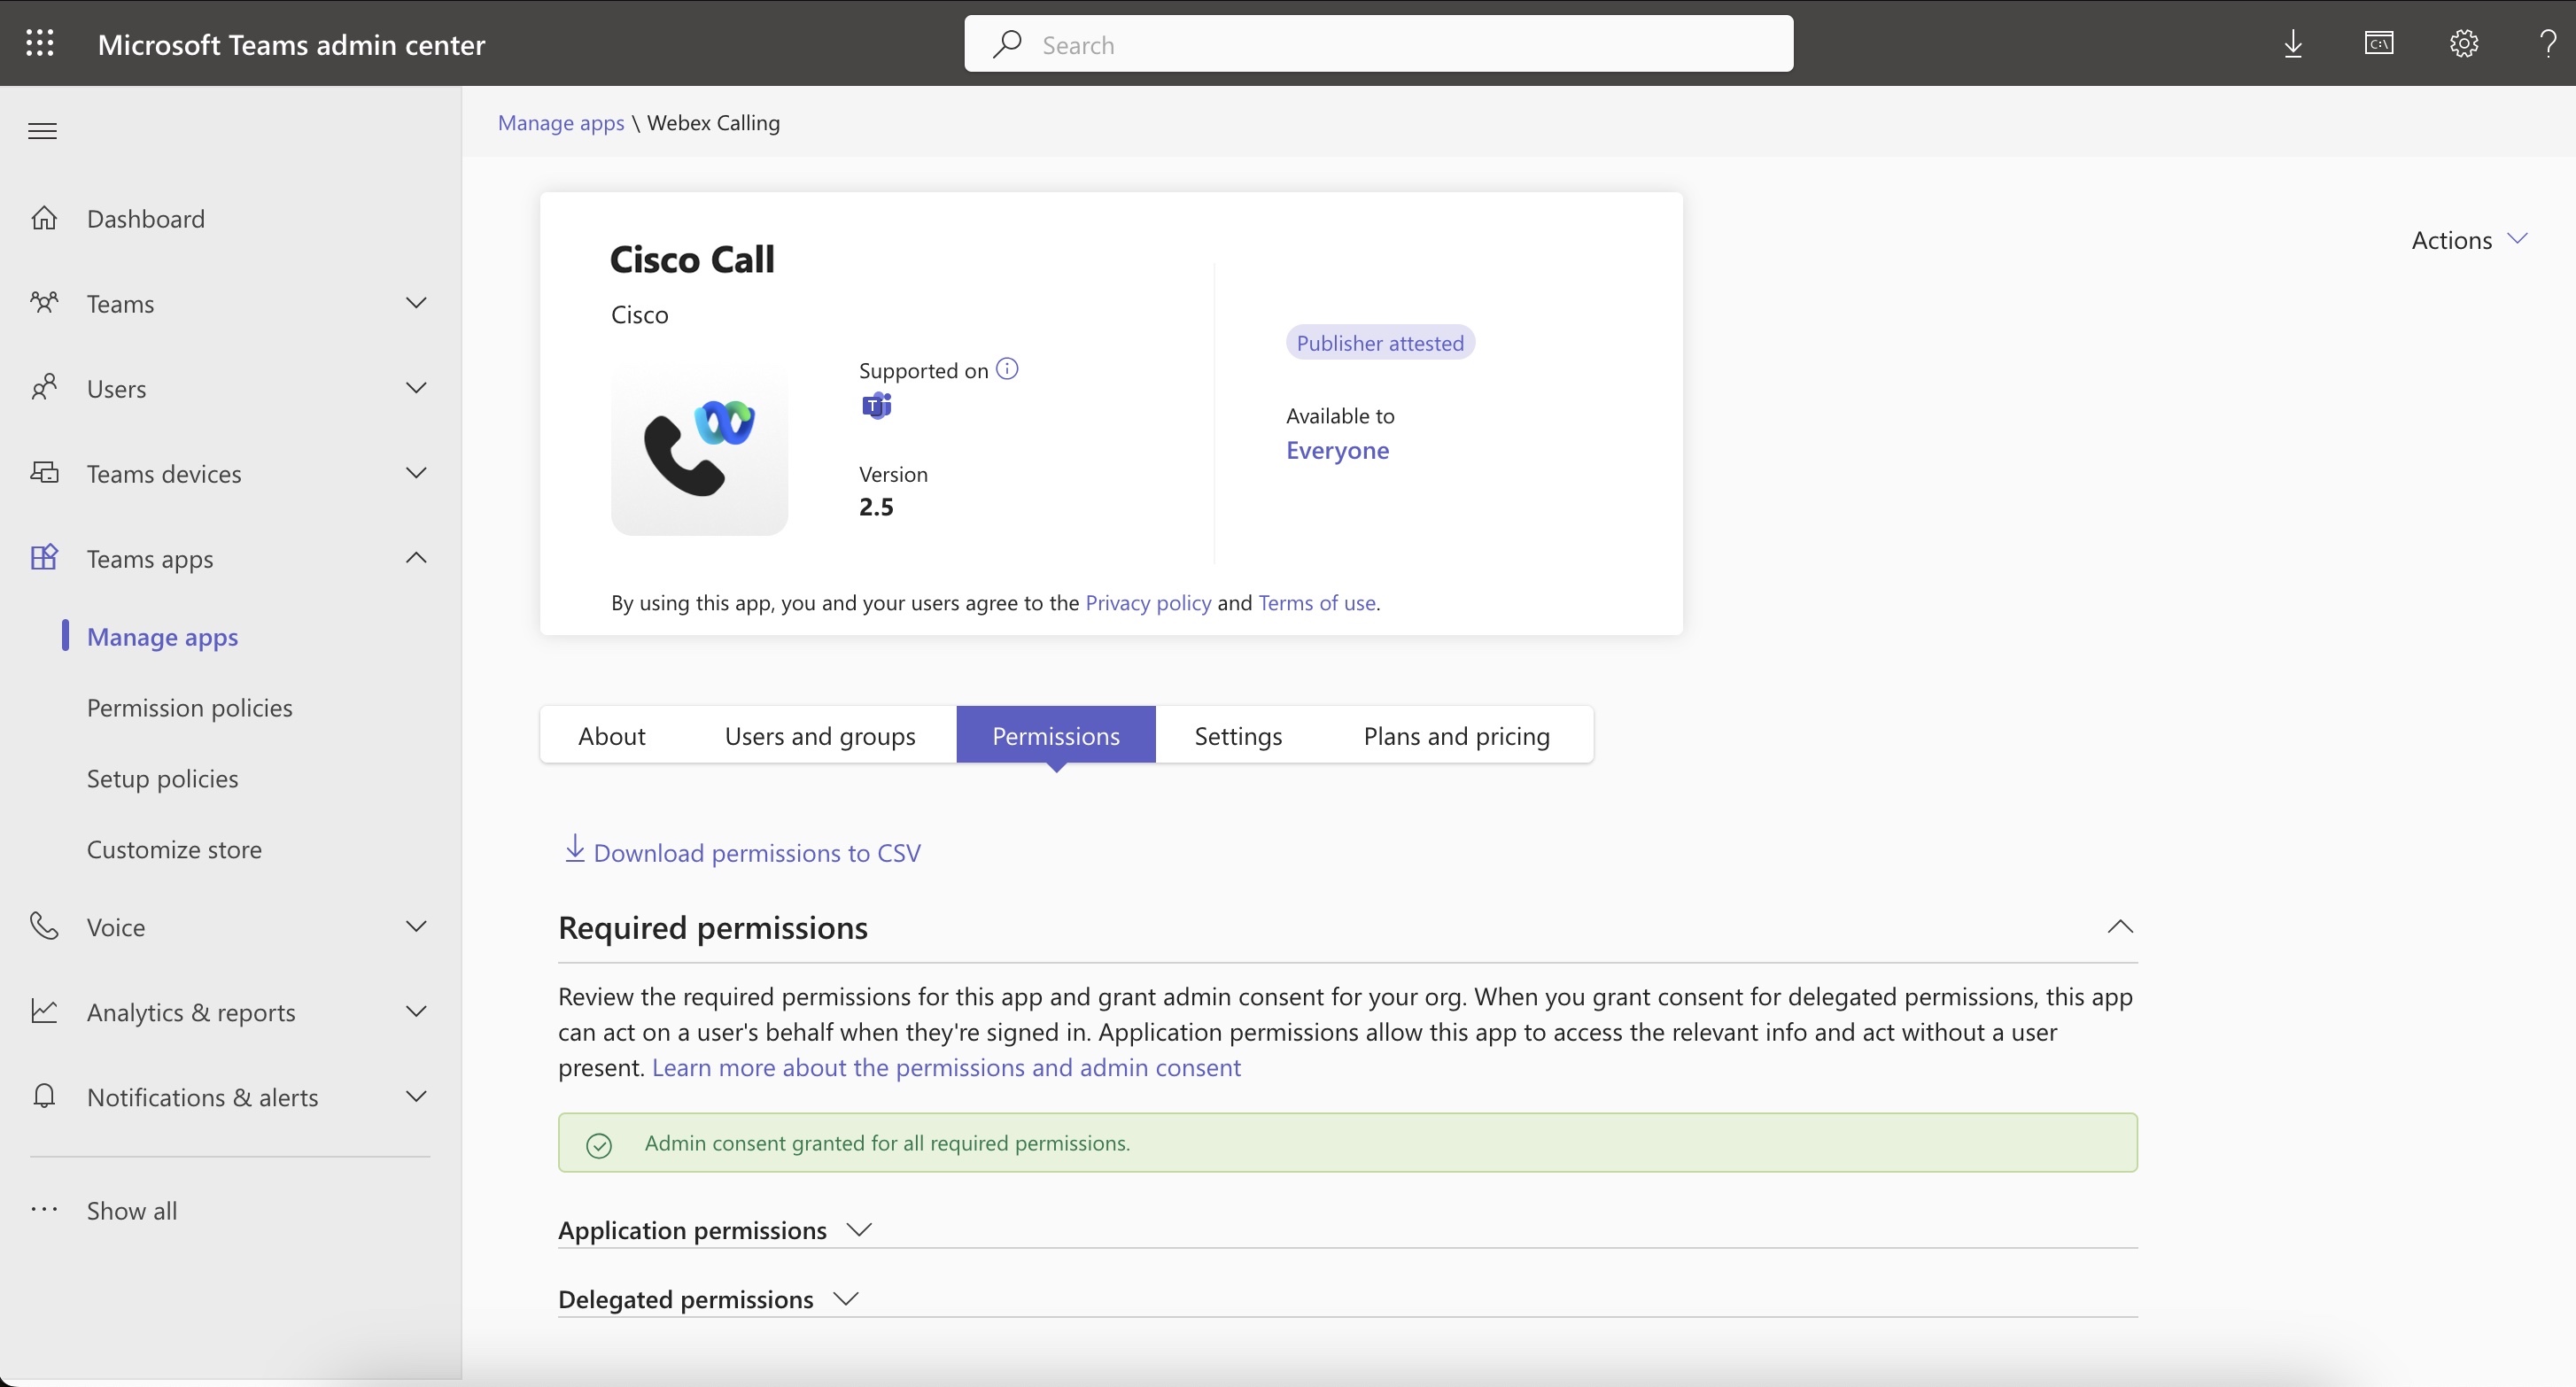Select the Permissions tab
This screenshot has width=2576, height=1387.
1054,734
